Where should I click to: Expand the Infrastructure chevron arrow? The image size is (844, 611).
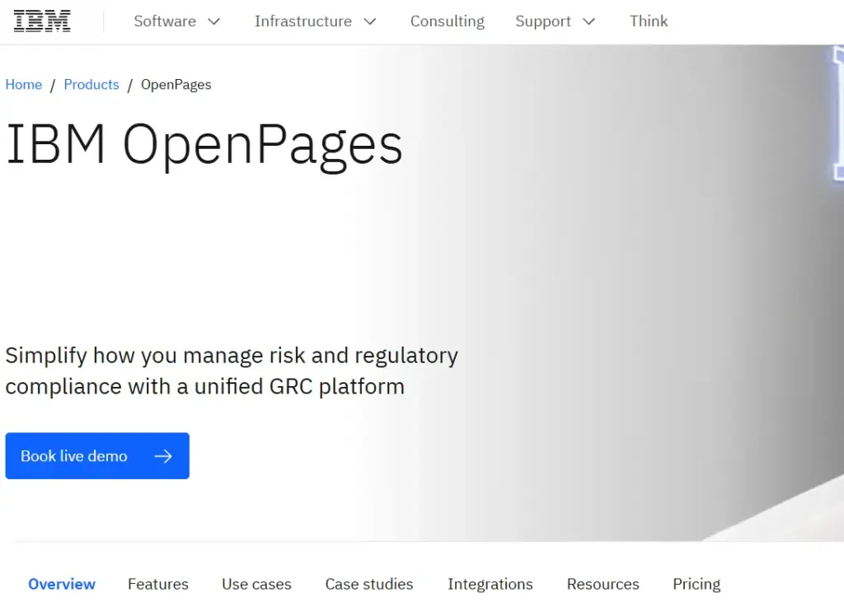[370, 21]
